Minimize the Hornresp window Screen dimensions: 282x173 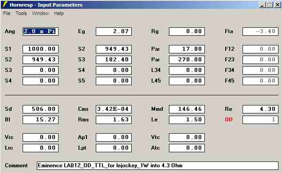pyautogui.click(x=262, y=5)
